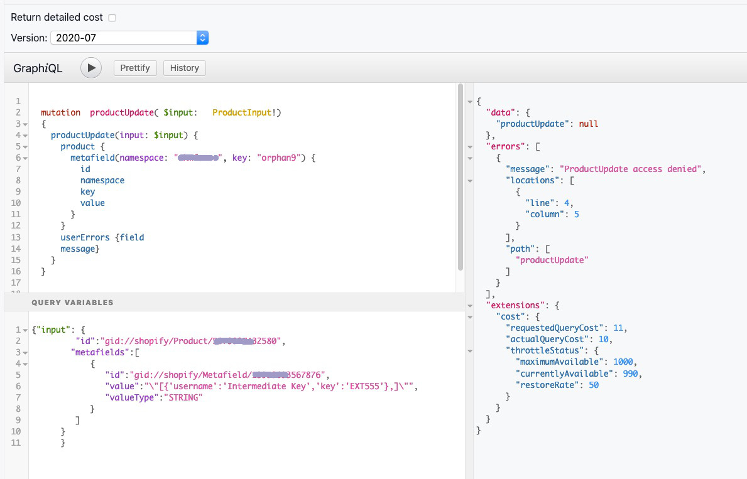Fold the metafield block at line 6
The height and width of the screenshot is (479, 747).
tap(25, 158)
